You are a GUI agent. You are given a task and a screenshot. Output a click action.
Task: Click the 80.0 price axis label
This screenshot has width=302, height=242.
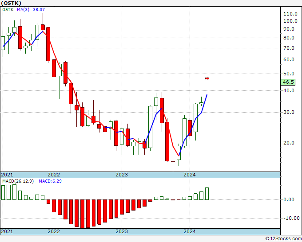pyautogui.click(x=289, y=38)
